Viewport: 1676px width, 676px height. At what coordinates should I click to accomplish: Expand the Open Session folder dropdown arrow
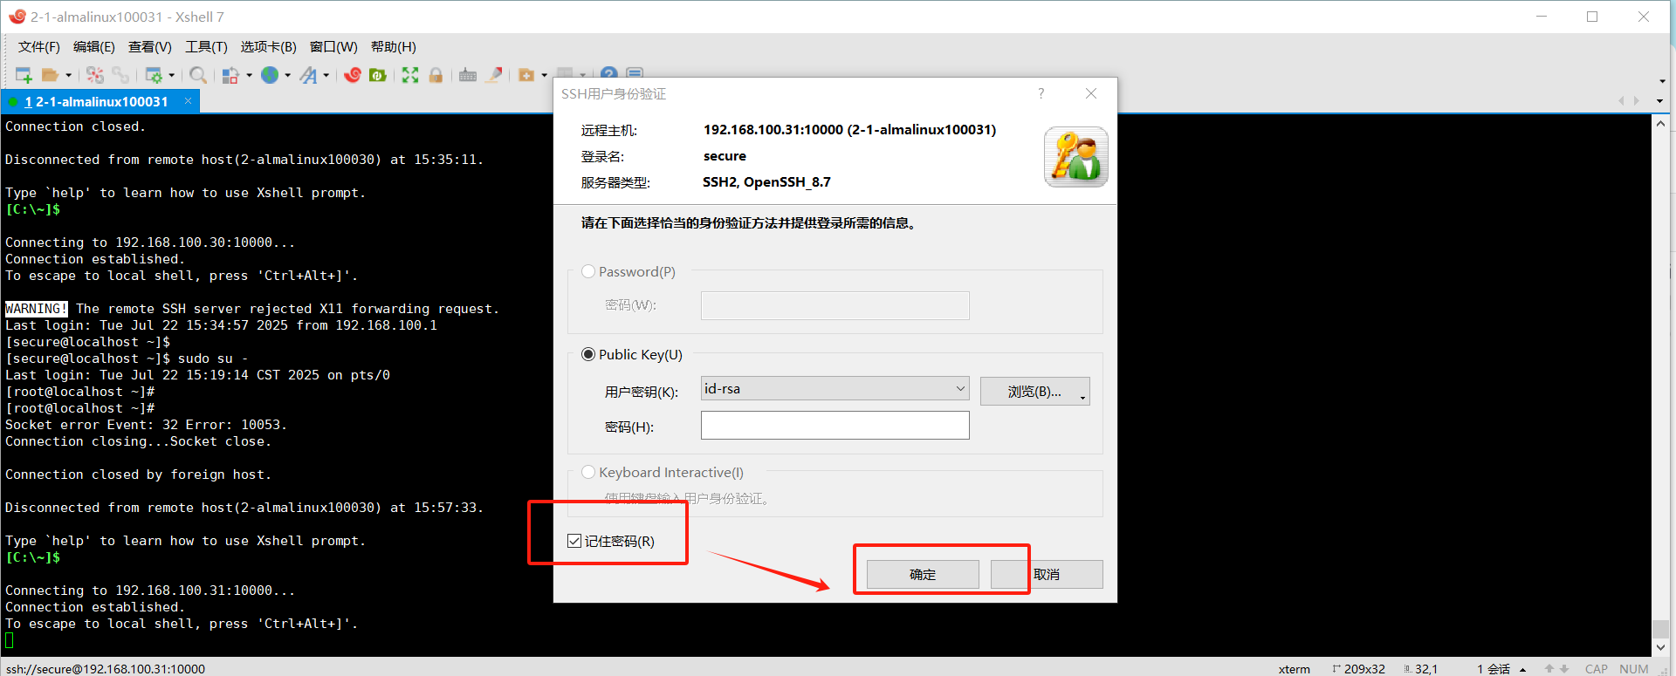click(x=68, y=75)
